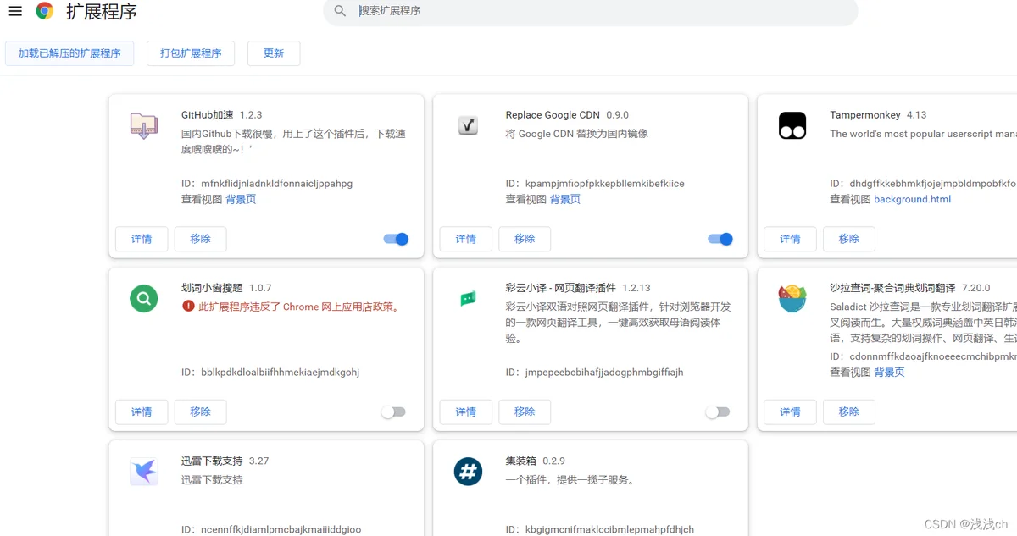1017x536 pixels.
Task: Click the 扩展程序 page title
Action: [102, 12]
